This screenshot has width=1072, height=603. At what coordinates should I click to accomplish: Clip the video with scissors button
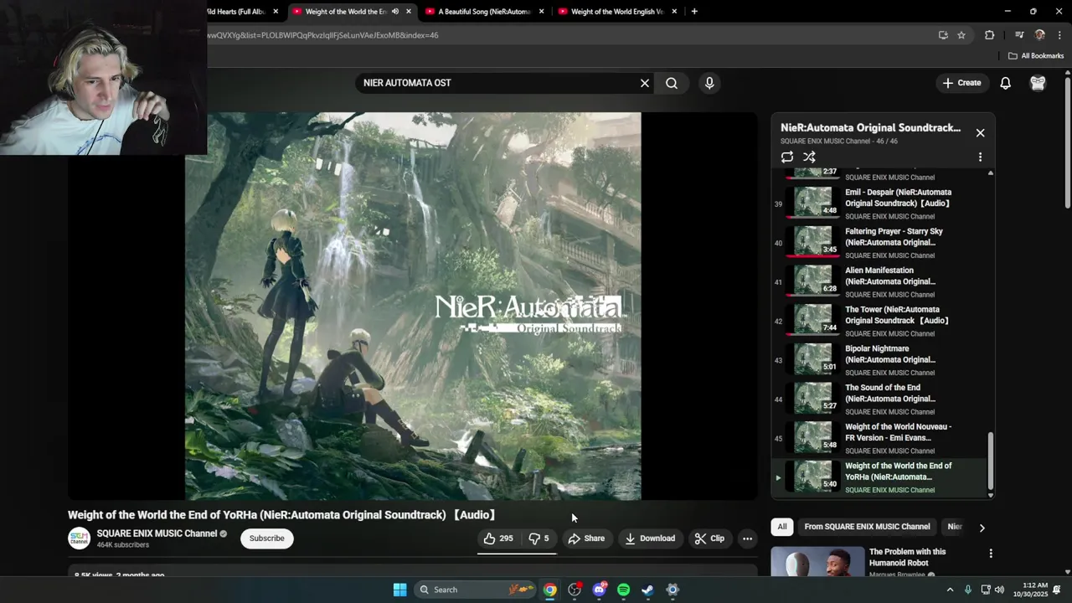(709, 539)
